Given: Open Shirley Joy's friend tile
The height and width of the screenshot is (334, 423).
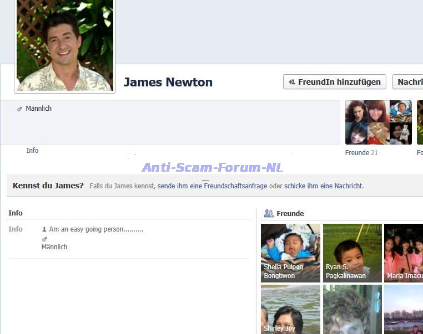Looking at the screenshot, I should pyautogui.click(x=290, y=310).
